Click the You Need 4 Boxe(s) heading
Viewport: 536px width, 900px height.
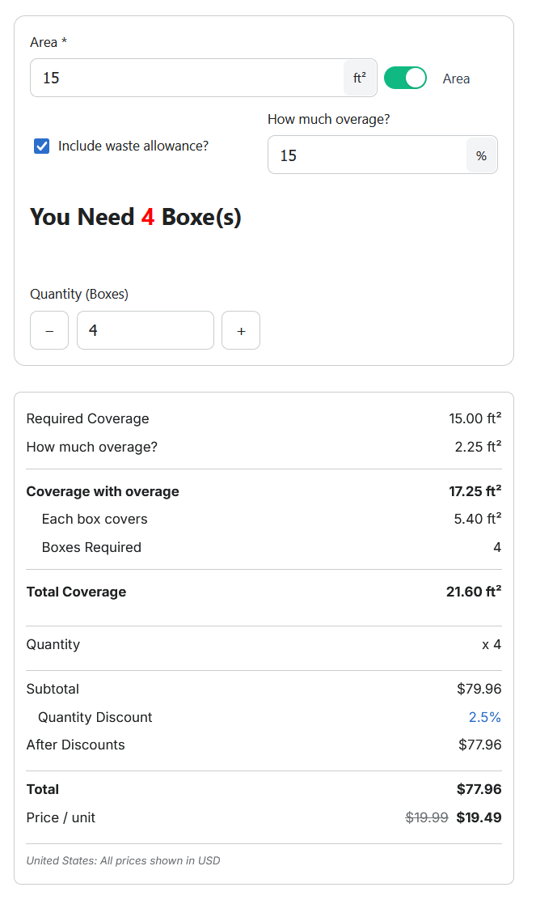(x=136, y=217)
